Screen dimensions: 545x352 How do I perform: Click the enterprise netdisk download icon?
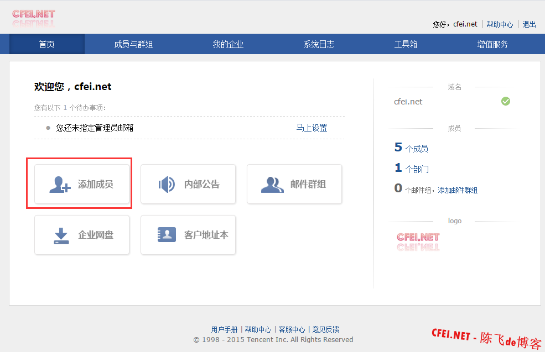point(61,235)
